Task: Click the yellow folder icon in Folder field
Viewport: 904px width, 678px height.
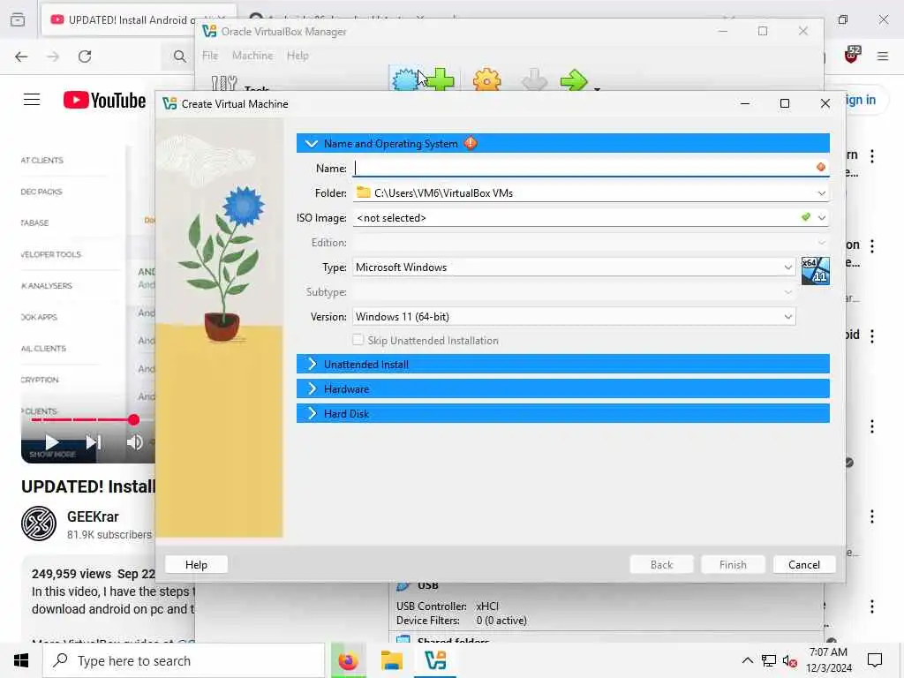Action: 363,192
